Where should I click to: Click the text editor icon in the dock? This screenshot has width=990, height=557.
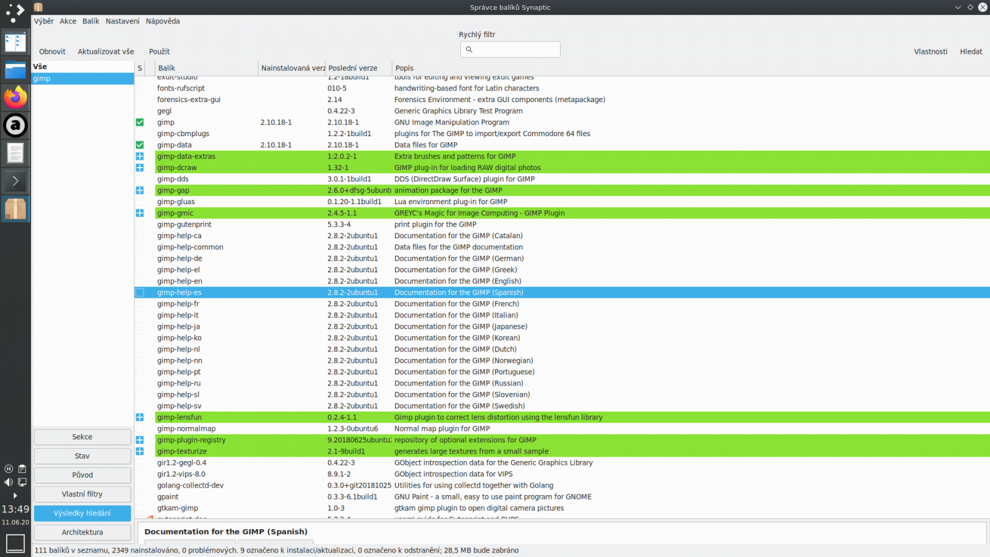[x=15, y=153]
